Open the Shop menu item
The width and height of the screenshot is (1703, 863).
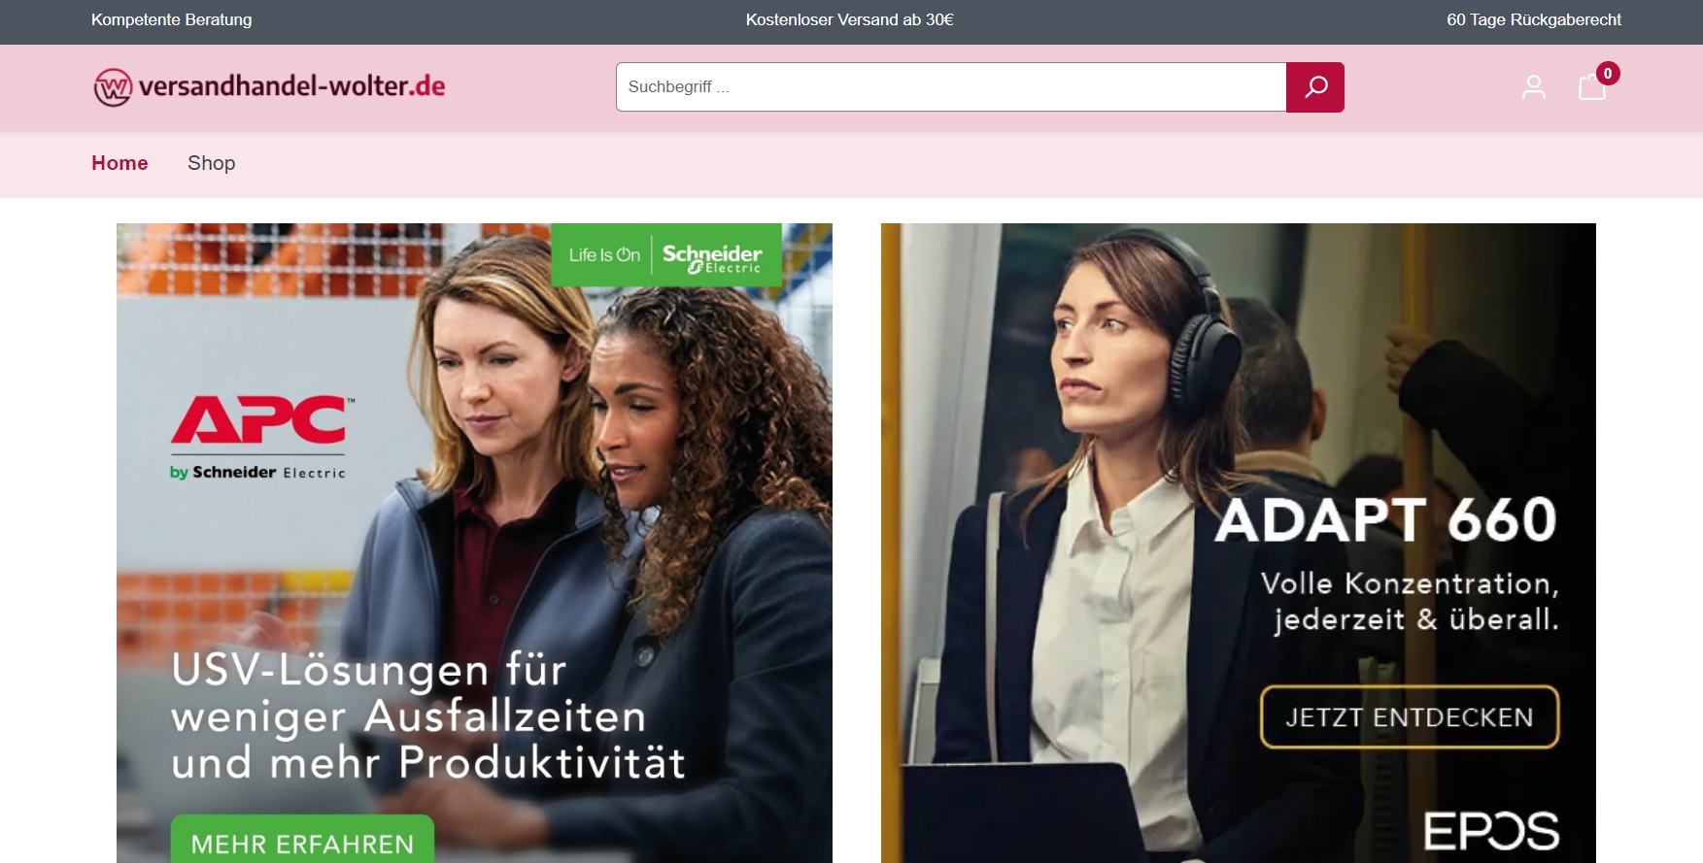[x=211, y=163]
